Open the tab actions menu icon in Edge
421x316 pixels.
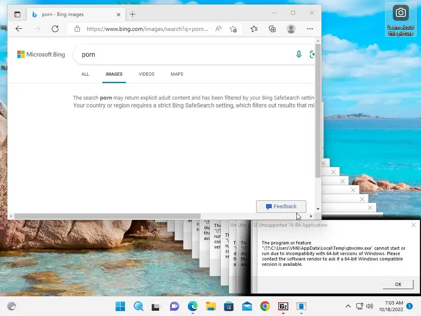[x=17, y=14]
